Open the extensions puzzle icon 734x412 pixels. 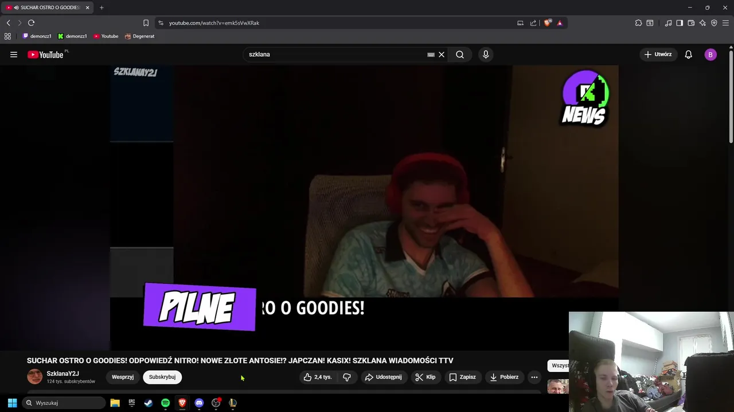click(x=638, y=23)
